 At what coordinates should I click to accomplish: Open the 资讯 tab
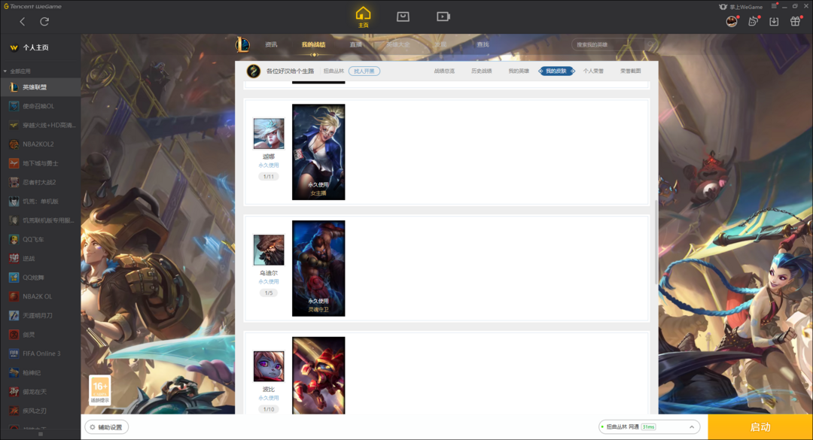(x=271, y=44)
